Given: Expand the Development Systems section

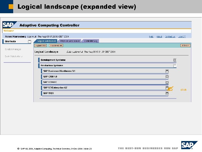Looking at the screenshot, I should click(175, 60).
